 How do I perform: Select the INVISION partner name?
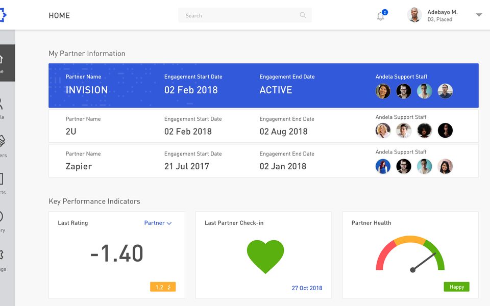pos(87,90)
